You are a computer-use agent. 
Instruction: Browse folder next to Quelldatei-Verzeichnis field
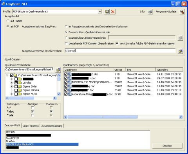click(x=58, y=70)
